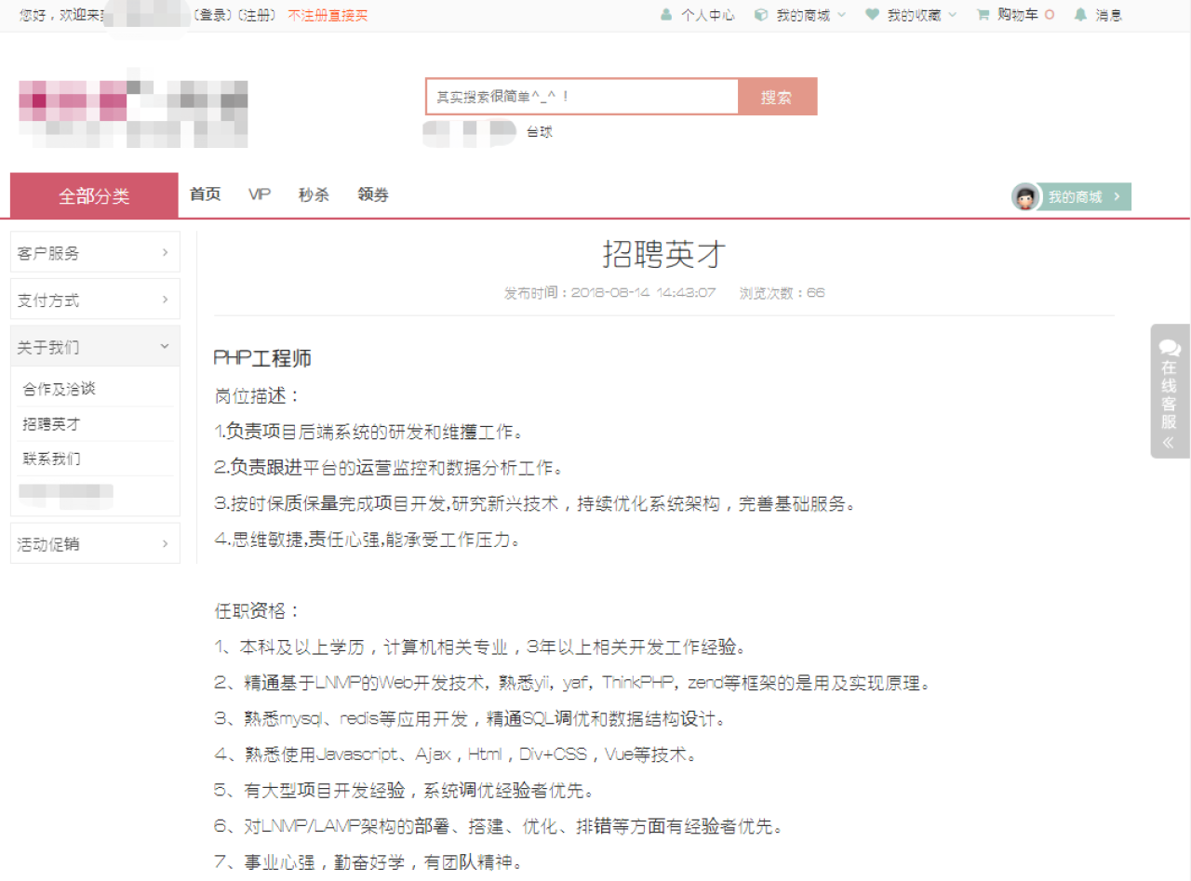Switch to the 首页 tab

pyautogui.click(x=204, y=194)
